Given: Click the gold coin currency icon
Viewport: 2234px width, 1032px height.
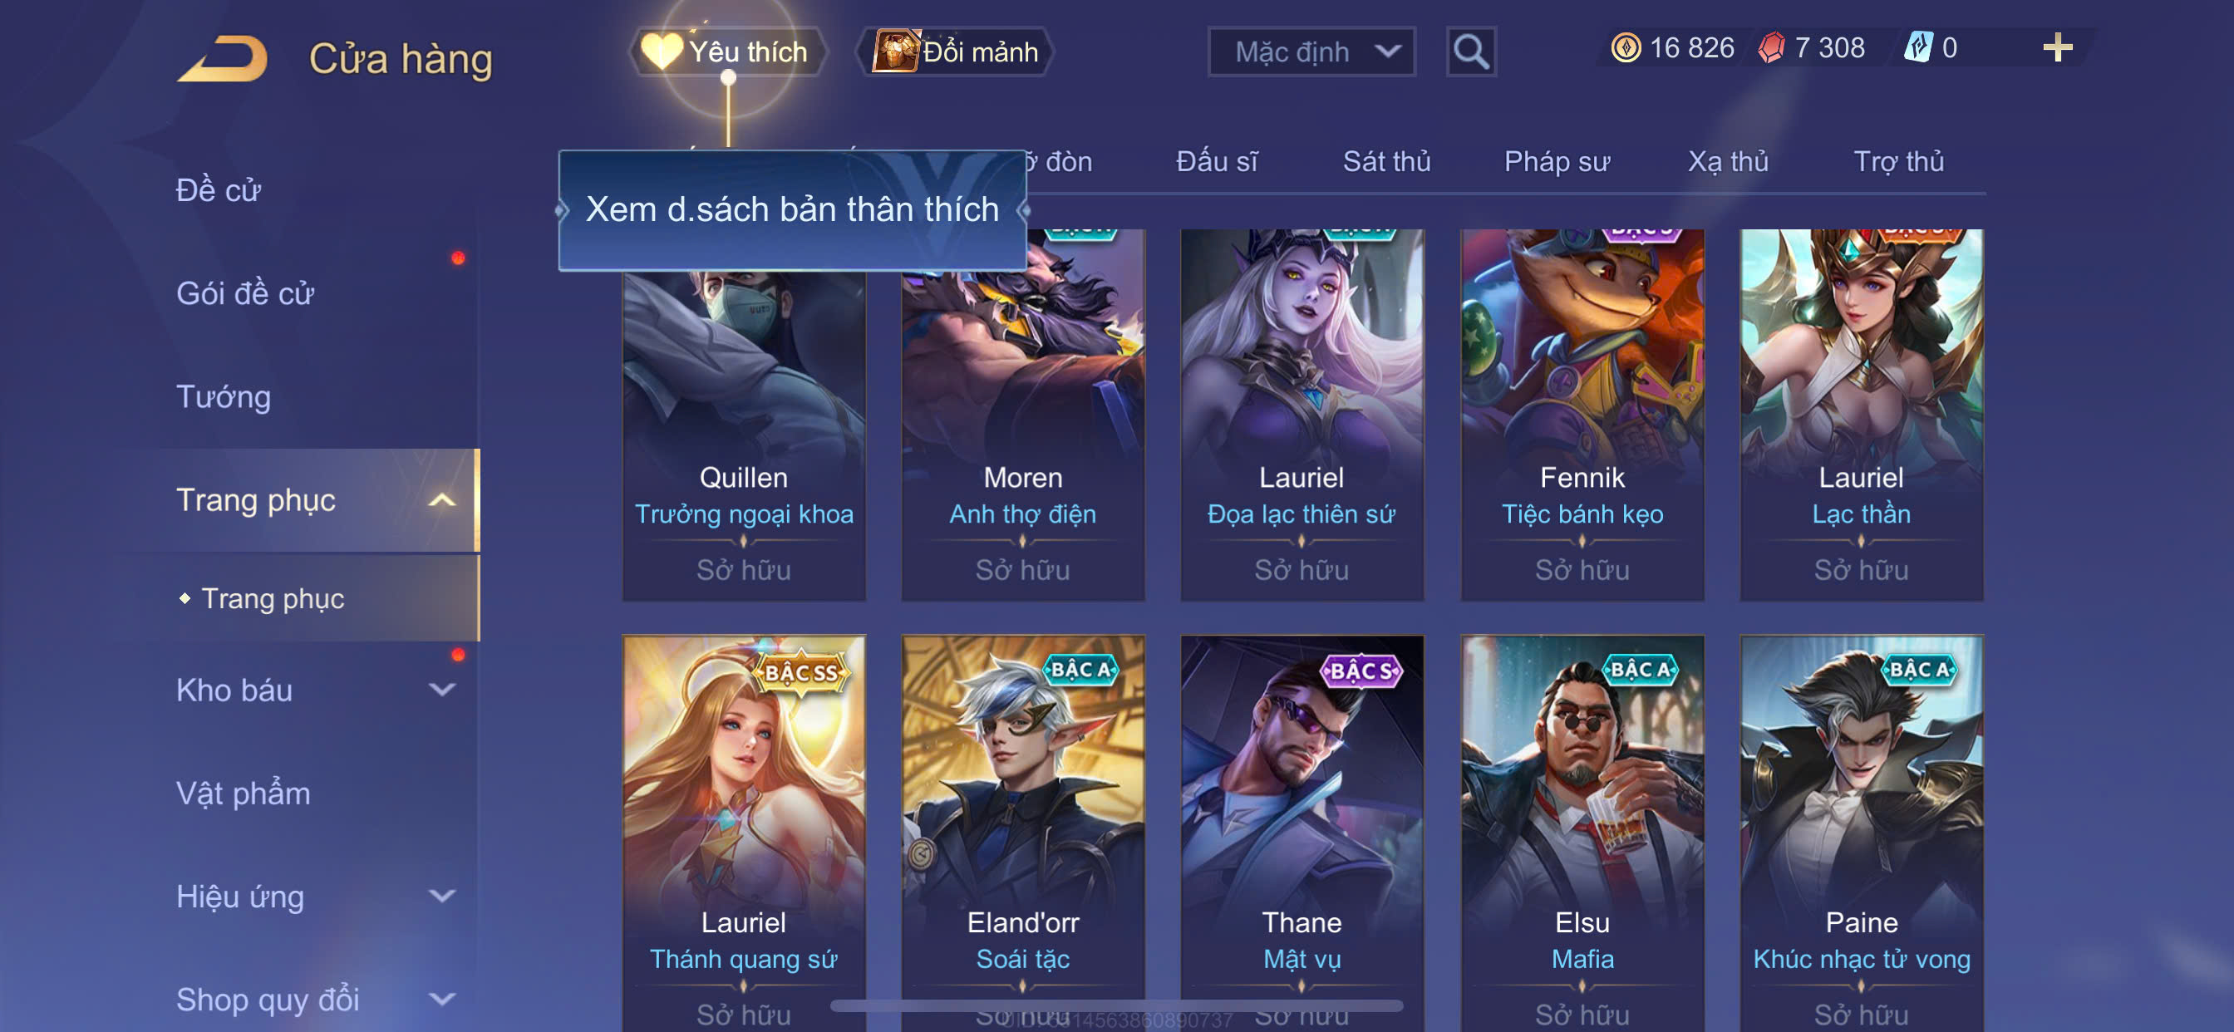Looking at the screenshot, I should [1625, 47].
